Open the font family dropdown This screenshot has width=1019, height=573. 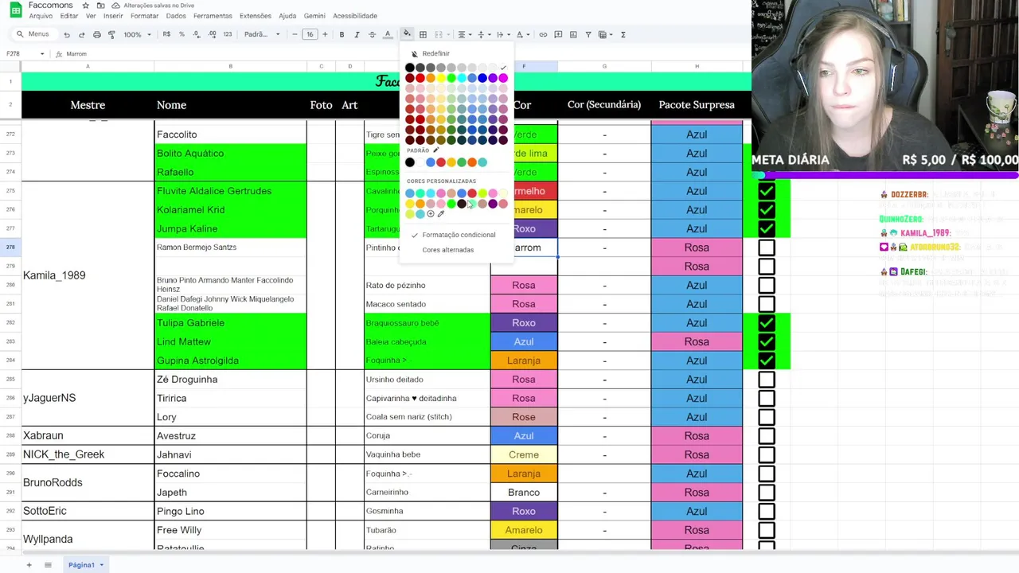click(262, 34)
